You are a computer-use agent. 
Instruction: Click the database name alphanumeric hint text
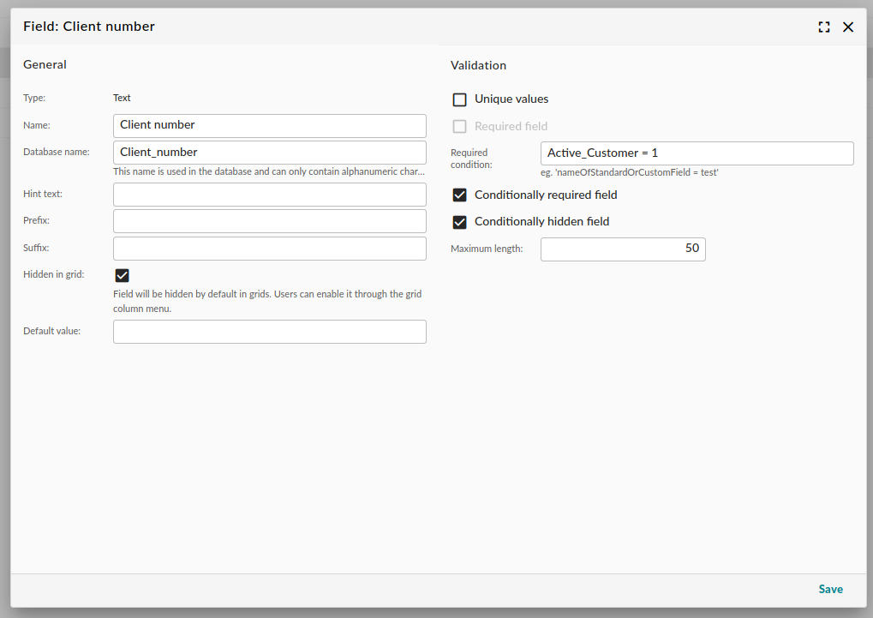[269, 171]
